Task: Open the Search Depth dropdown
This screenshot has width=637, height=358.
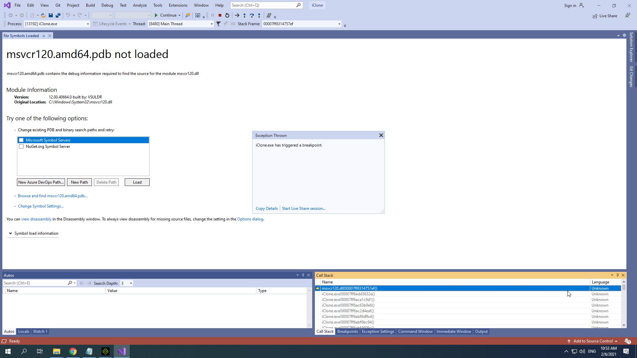Action: tap(131, 283)
